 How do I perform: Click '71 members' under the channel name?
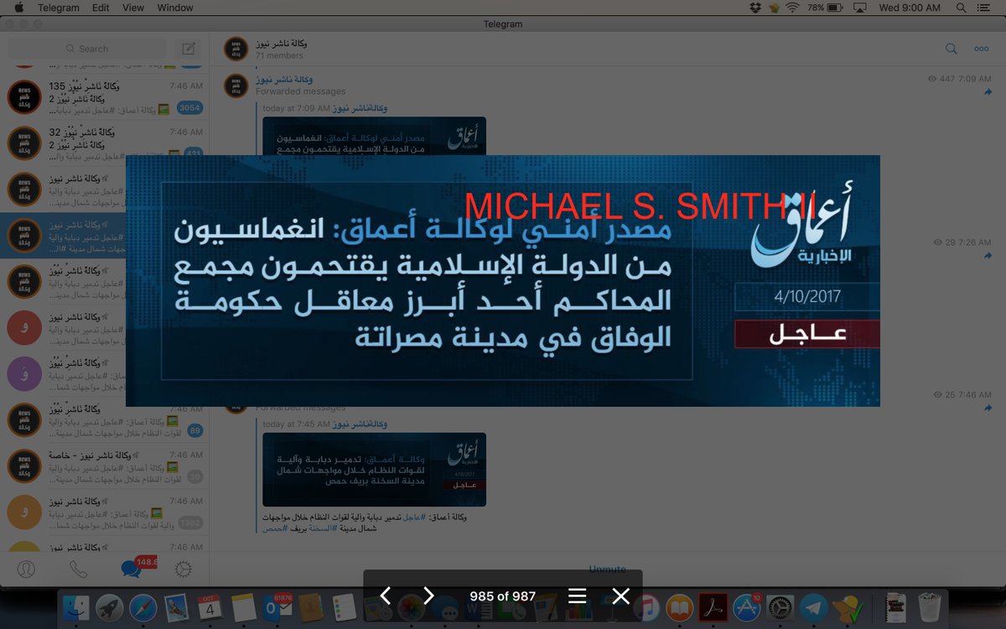[279, 55]
